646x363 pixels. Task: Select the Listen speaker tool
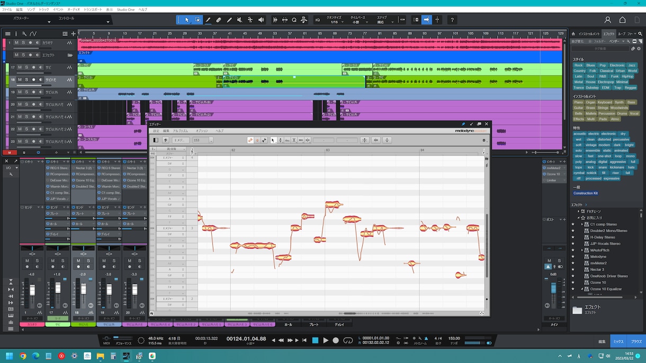261,20
